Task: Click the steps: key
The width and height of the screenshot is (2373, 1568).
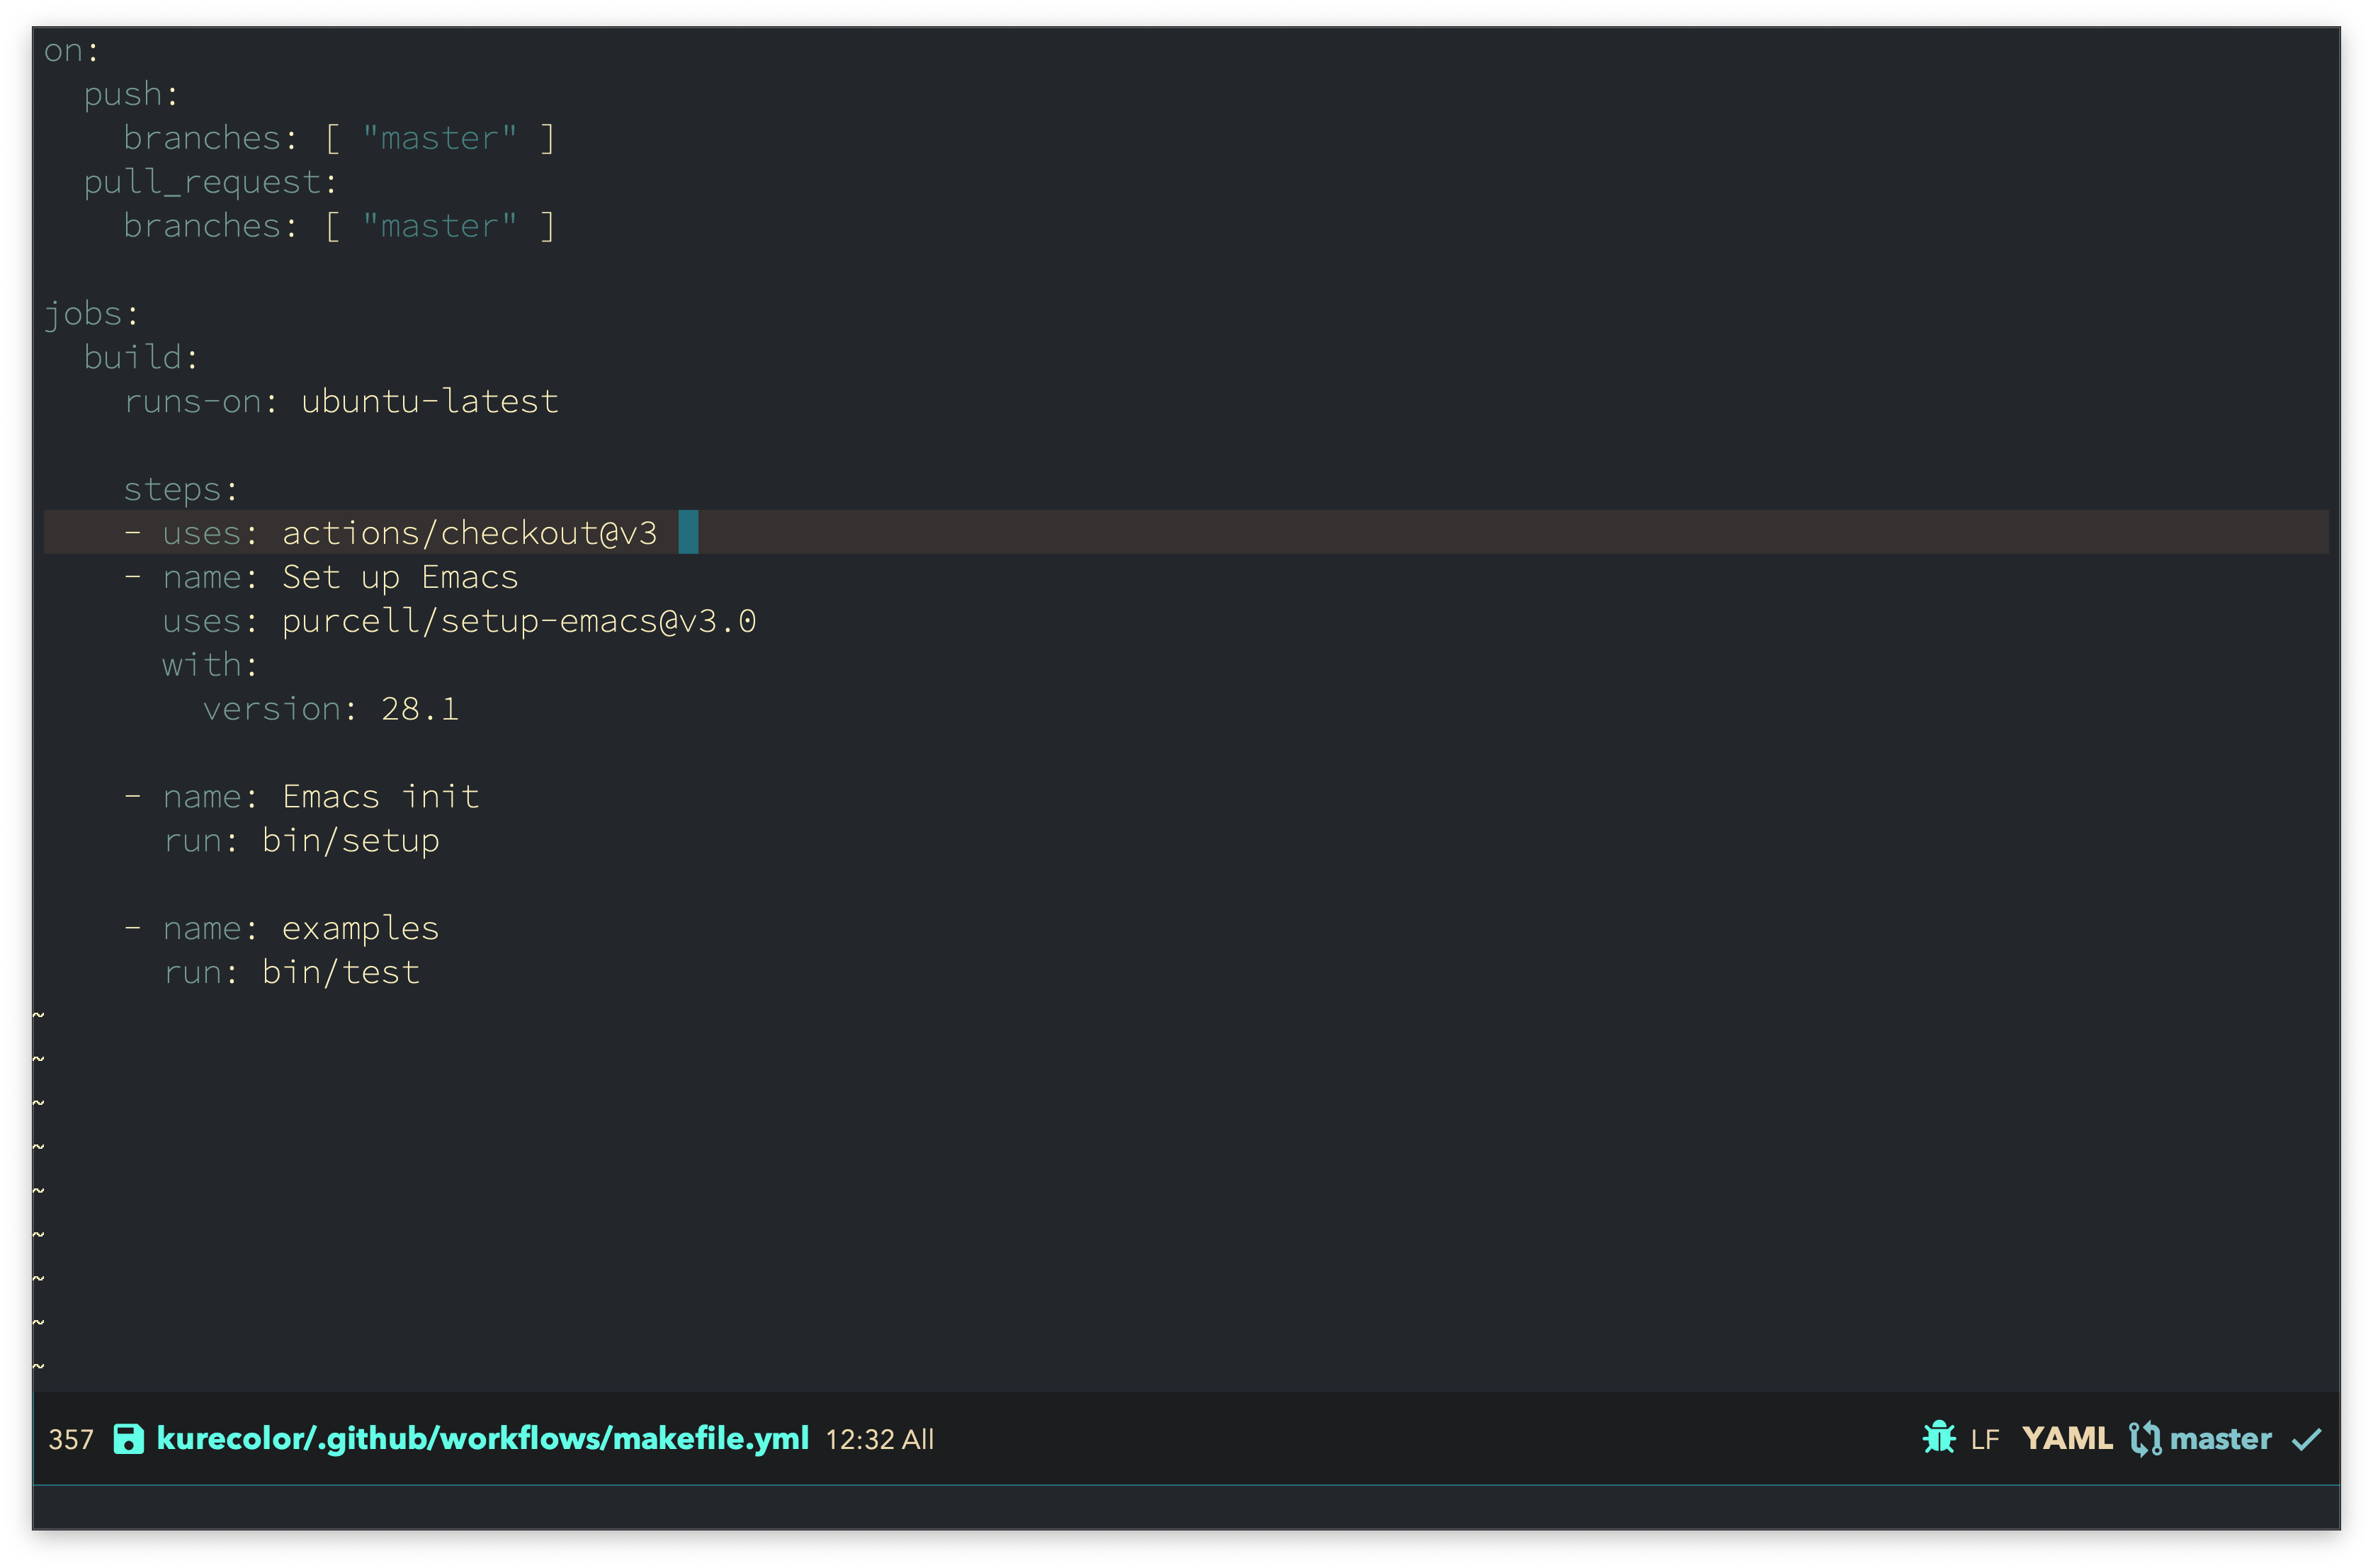Action: (x=180, y=489)
